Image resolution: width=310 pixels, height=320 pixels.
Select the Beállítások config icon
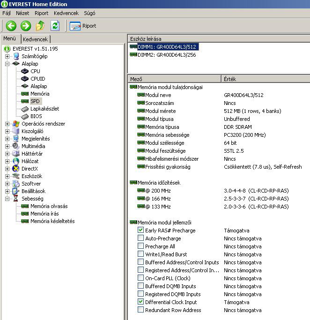16,191
